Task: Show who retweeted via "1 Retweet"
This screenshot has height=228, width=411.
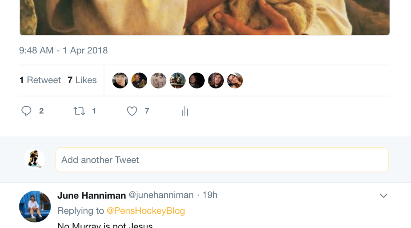Action: click(40, 80)
